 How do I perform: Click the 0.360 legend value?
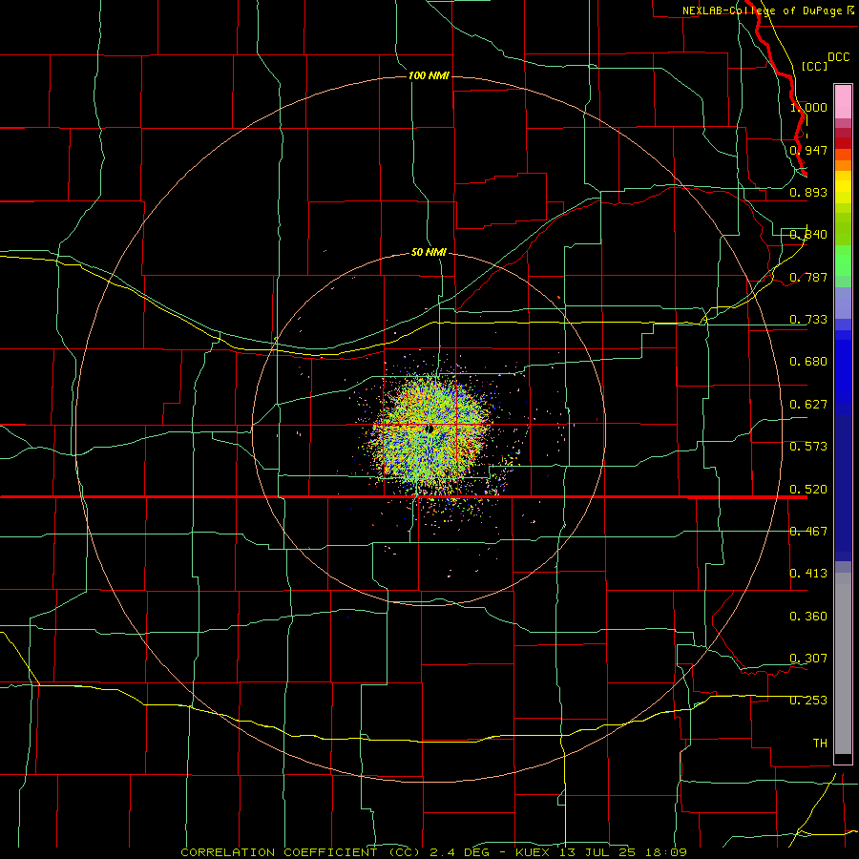point(808,617)
